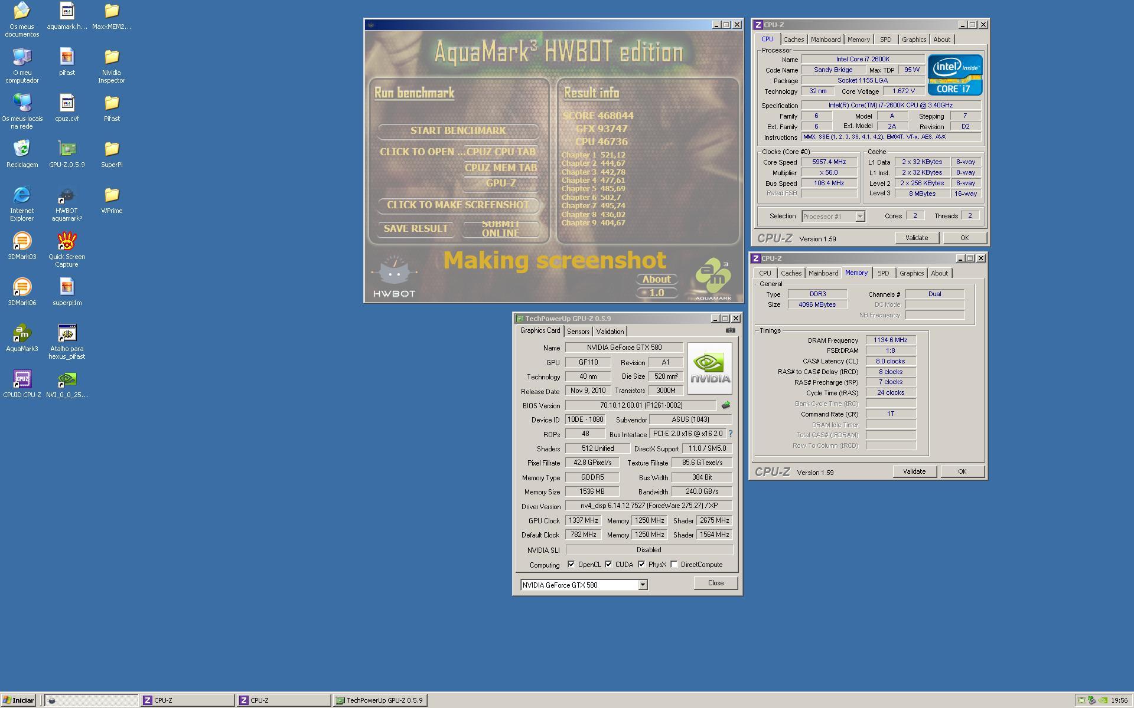
Task: Click the Intel Core i7 logo in CPU-Z
Action: pyautogui.click(x=954, y=75)
